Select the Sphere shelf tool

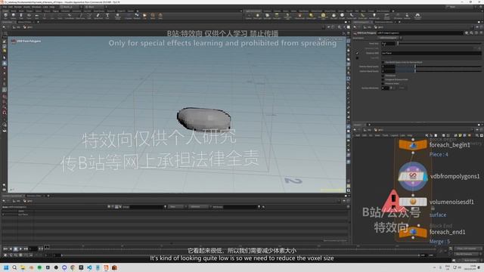(14, 16)
